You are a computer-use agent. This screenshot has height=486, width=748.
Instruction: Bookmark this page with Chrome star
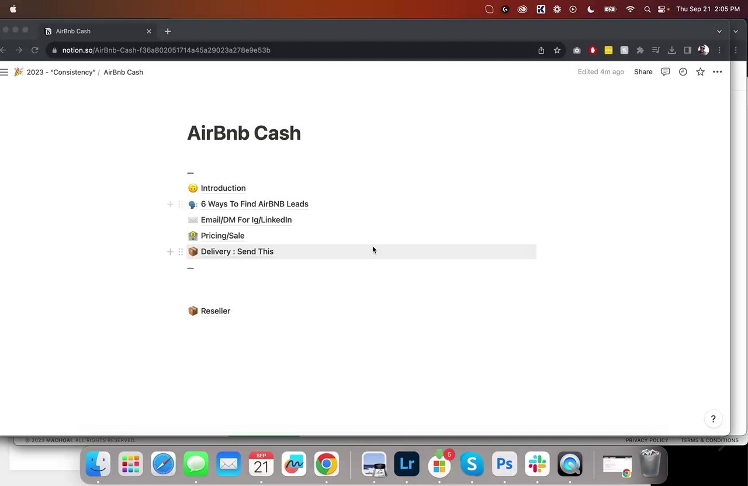(557, 50)
